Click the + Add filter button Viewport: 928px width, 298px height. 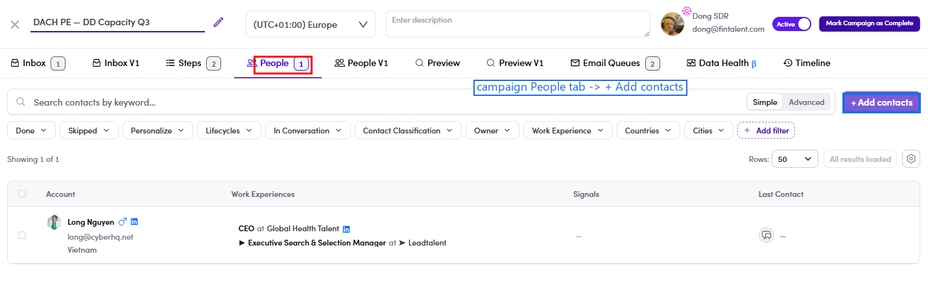[766, 130]
